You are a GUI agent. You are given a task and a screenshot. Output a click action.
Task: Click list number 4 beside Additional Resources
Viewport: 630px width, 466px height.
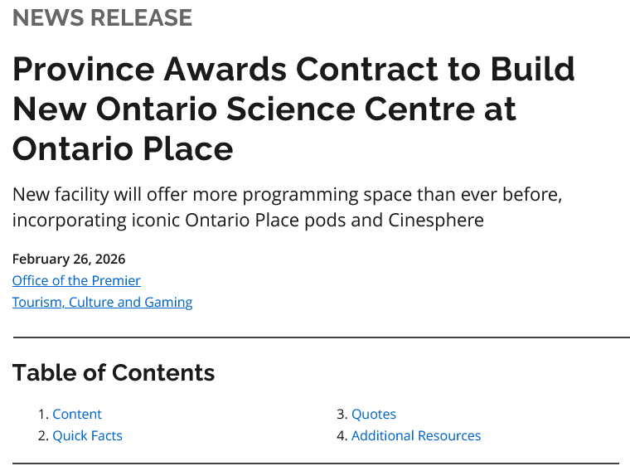[341, 435]
